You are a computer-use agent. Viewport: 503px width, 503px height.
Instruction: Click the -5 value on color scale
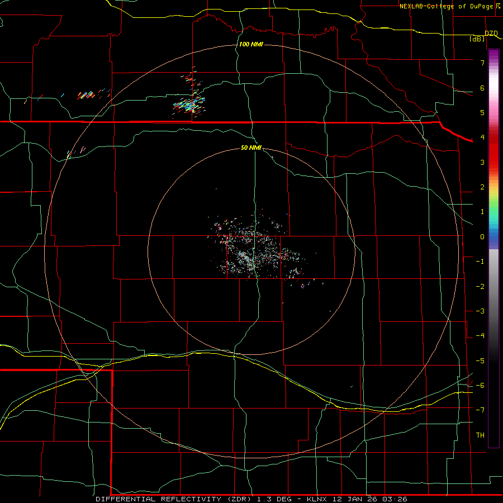pos(480,361)
